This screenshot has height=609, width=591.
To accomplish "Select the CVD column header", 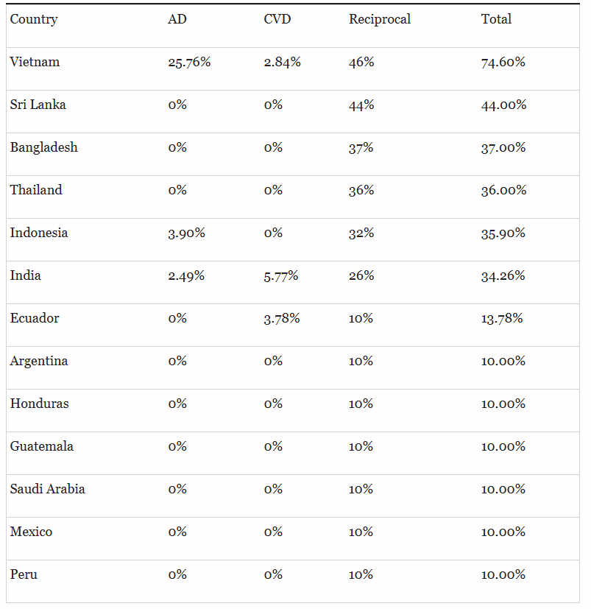I will (277, 19).
